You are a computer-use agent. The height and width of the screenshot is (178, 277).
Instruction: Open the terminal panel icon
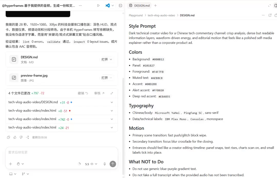121,5
